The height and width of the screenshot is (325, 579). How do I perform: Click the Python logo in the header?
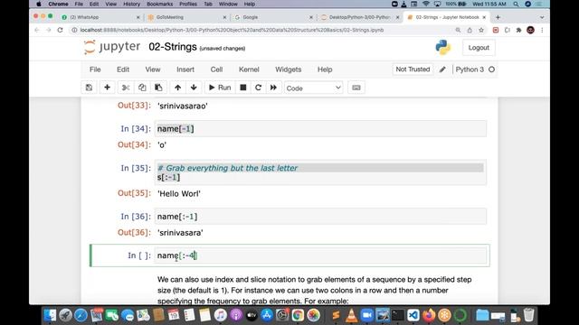point(443,48)
